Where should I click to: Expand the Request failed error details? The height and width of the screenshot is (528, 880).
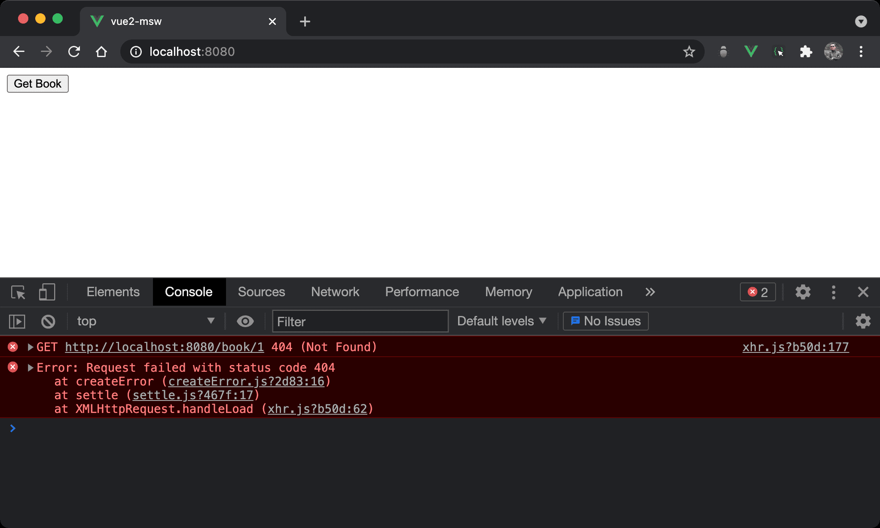click(x=29, y=367)
